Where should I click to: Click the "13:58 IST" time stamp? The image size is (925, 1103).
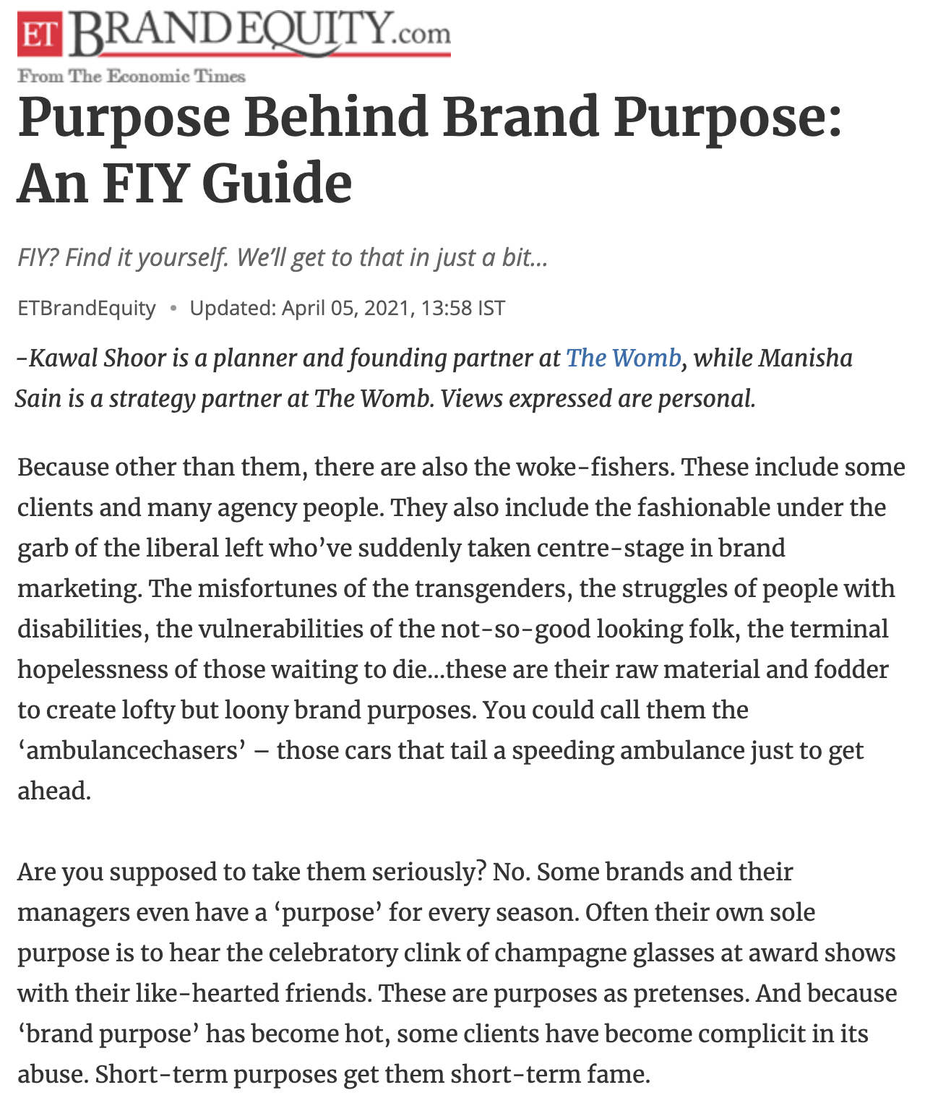pyautogui.click(x=463, y=308)
